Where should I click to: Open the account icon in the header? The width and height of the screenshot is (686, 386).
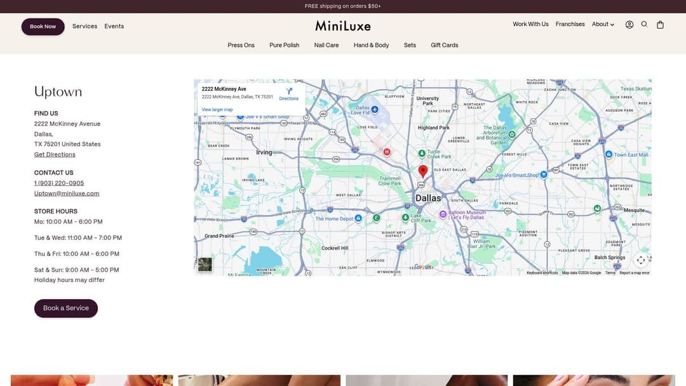click(x=629, y=24)
